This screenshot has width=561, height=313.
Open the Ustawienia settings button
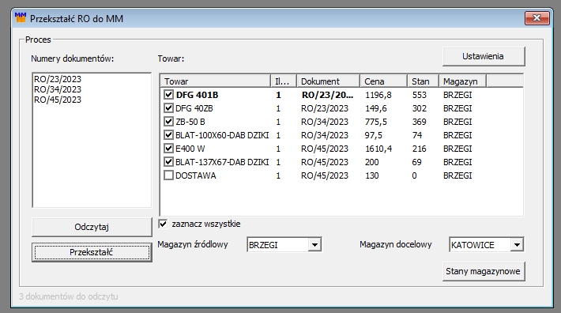[x=484, y=56]
